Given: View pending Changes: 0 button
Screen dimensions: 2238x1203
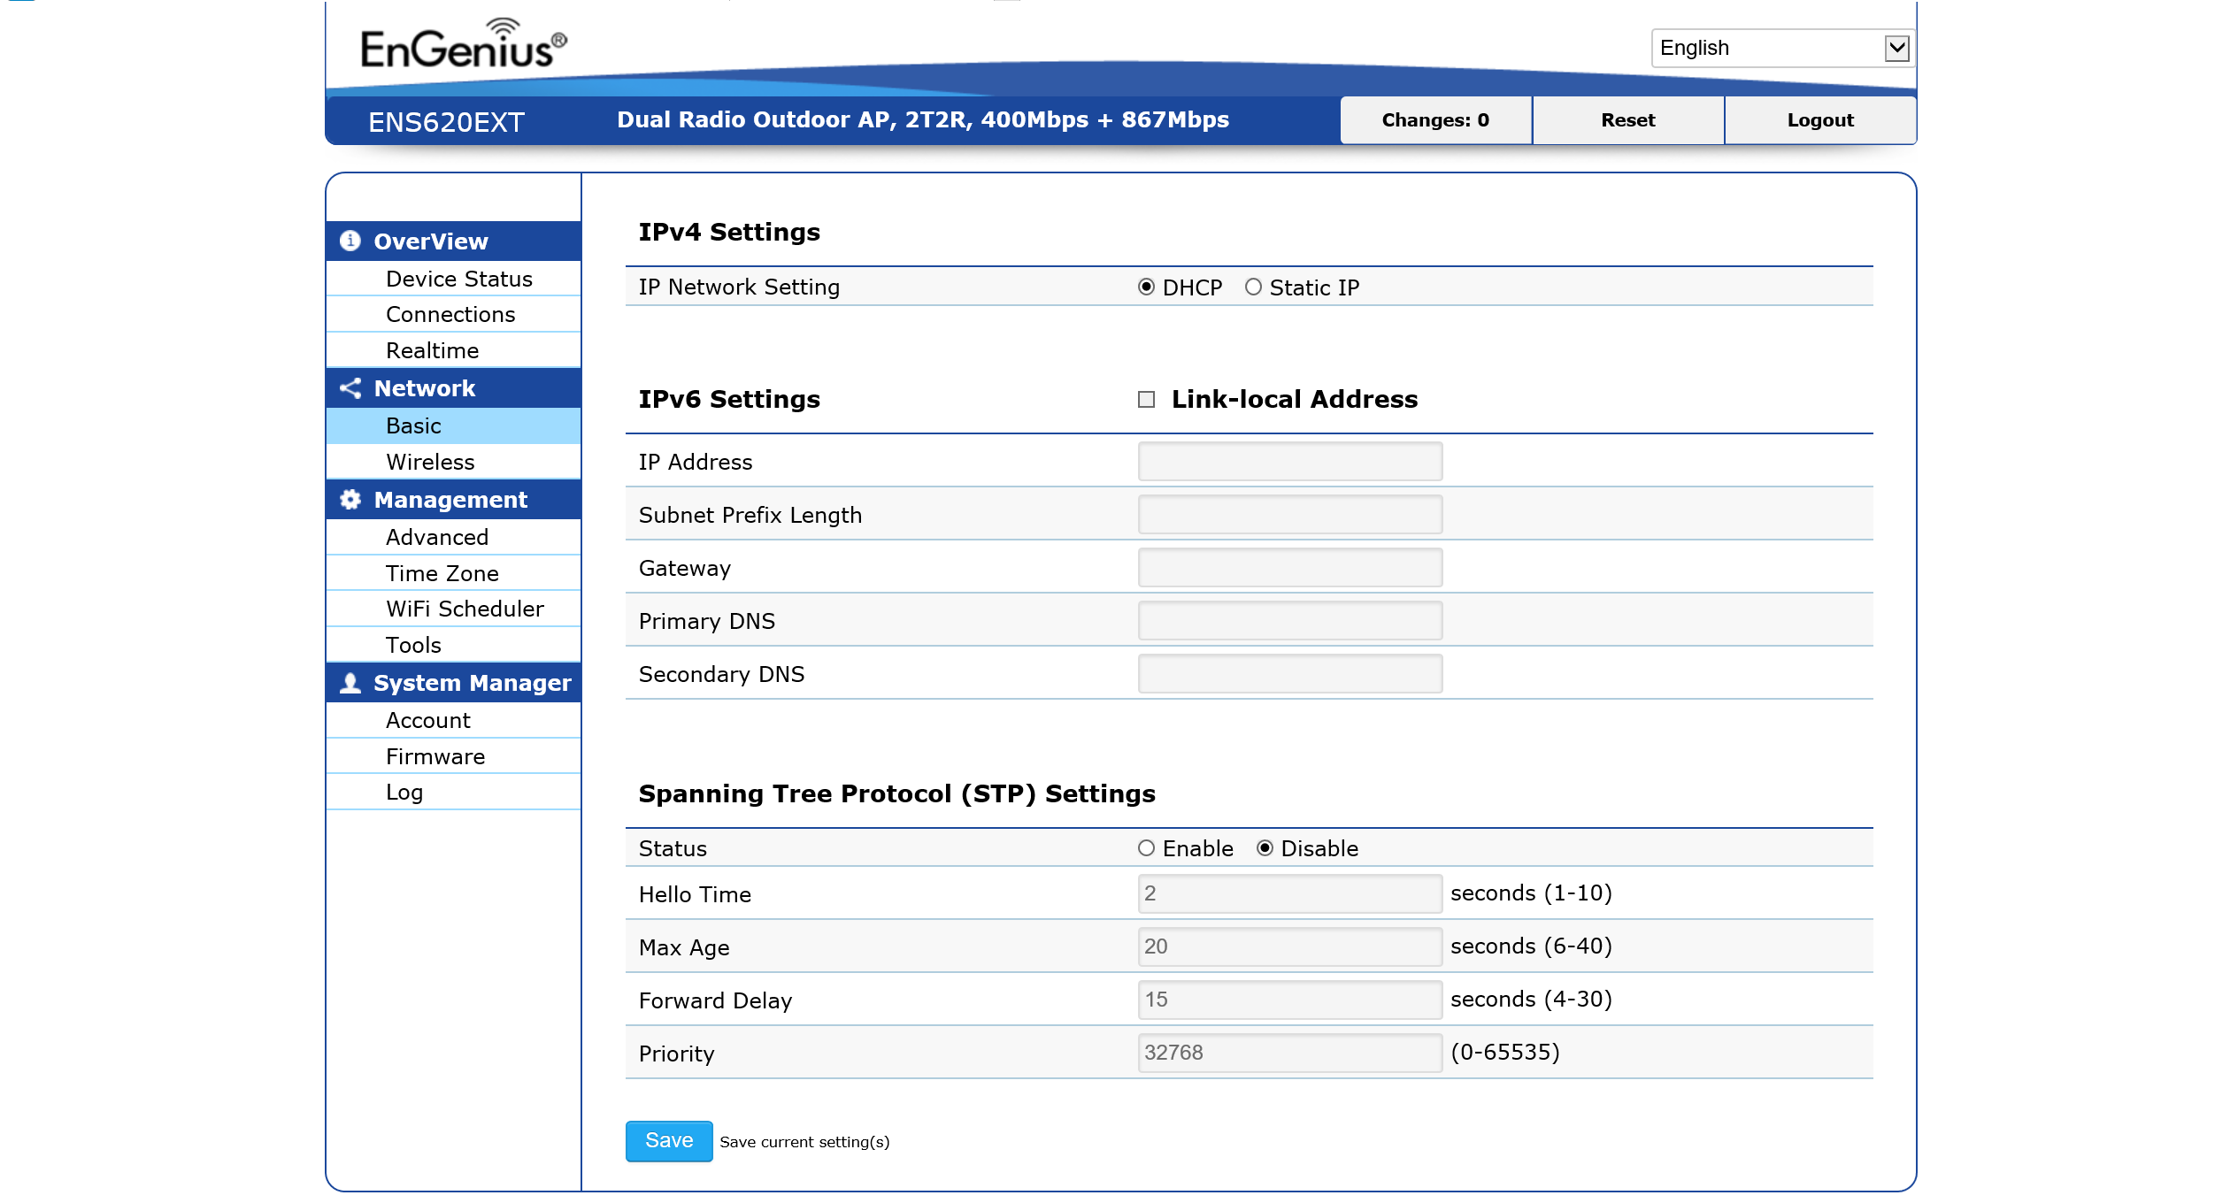Looking at the screenshot, I should [1434, 120].
